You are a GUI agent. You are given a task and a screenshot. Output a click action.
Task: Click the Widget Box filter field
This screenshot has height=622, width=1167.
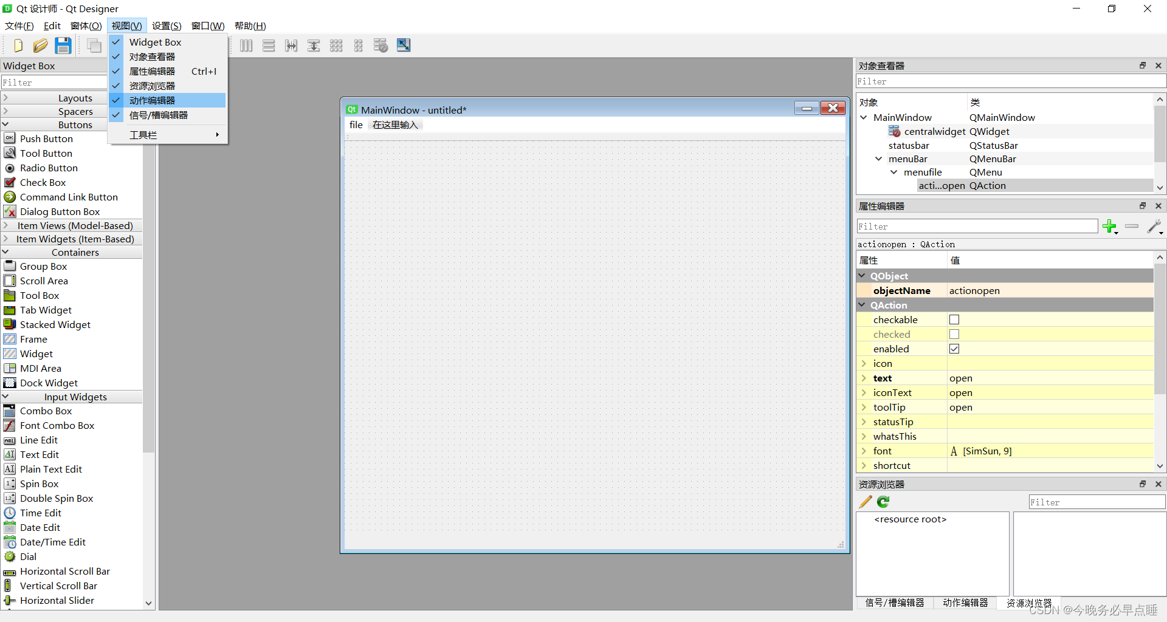(54, 83)
